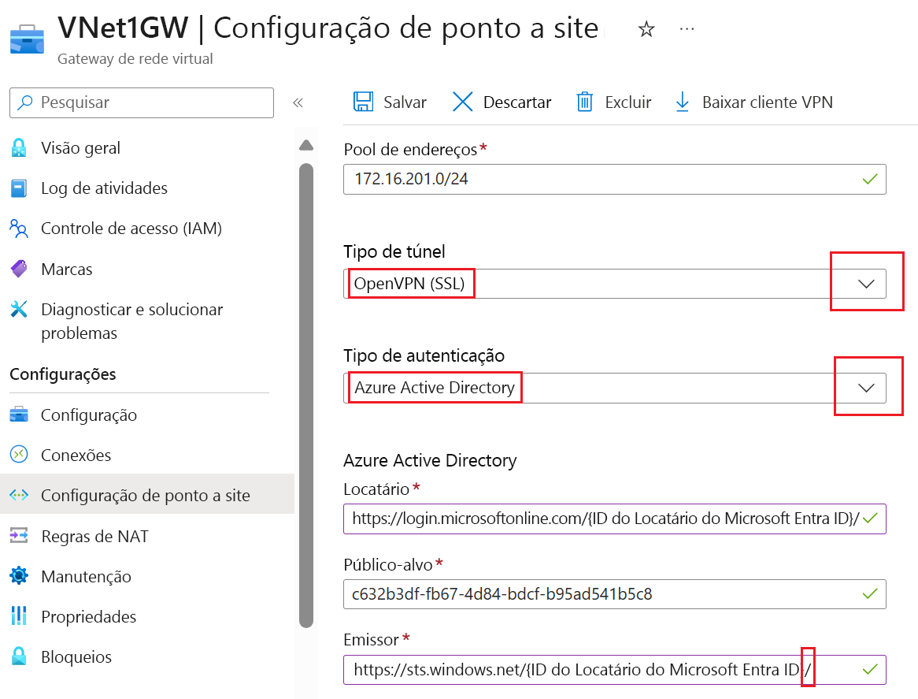
Task: Click the favorite star icon
Action: (646, 28)
